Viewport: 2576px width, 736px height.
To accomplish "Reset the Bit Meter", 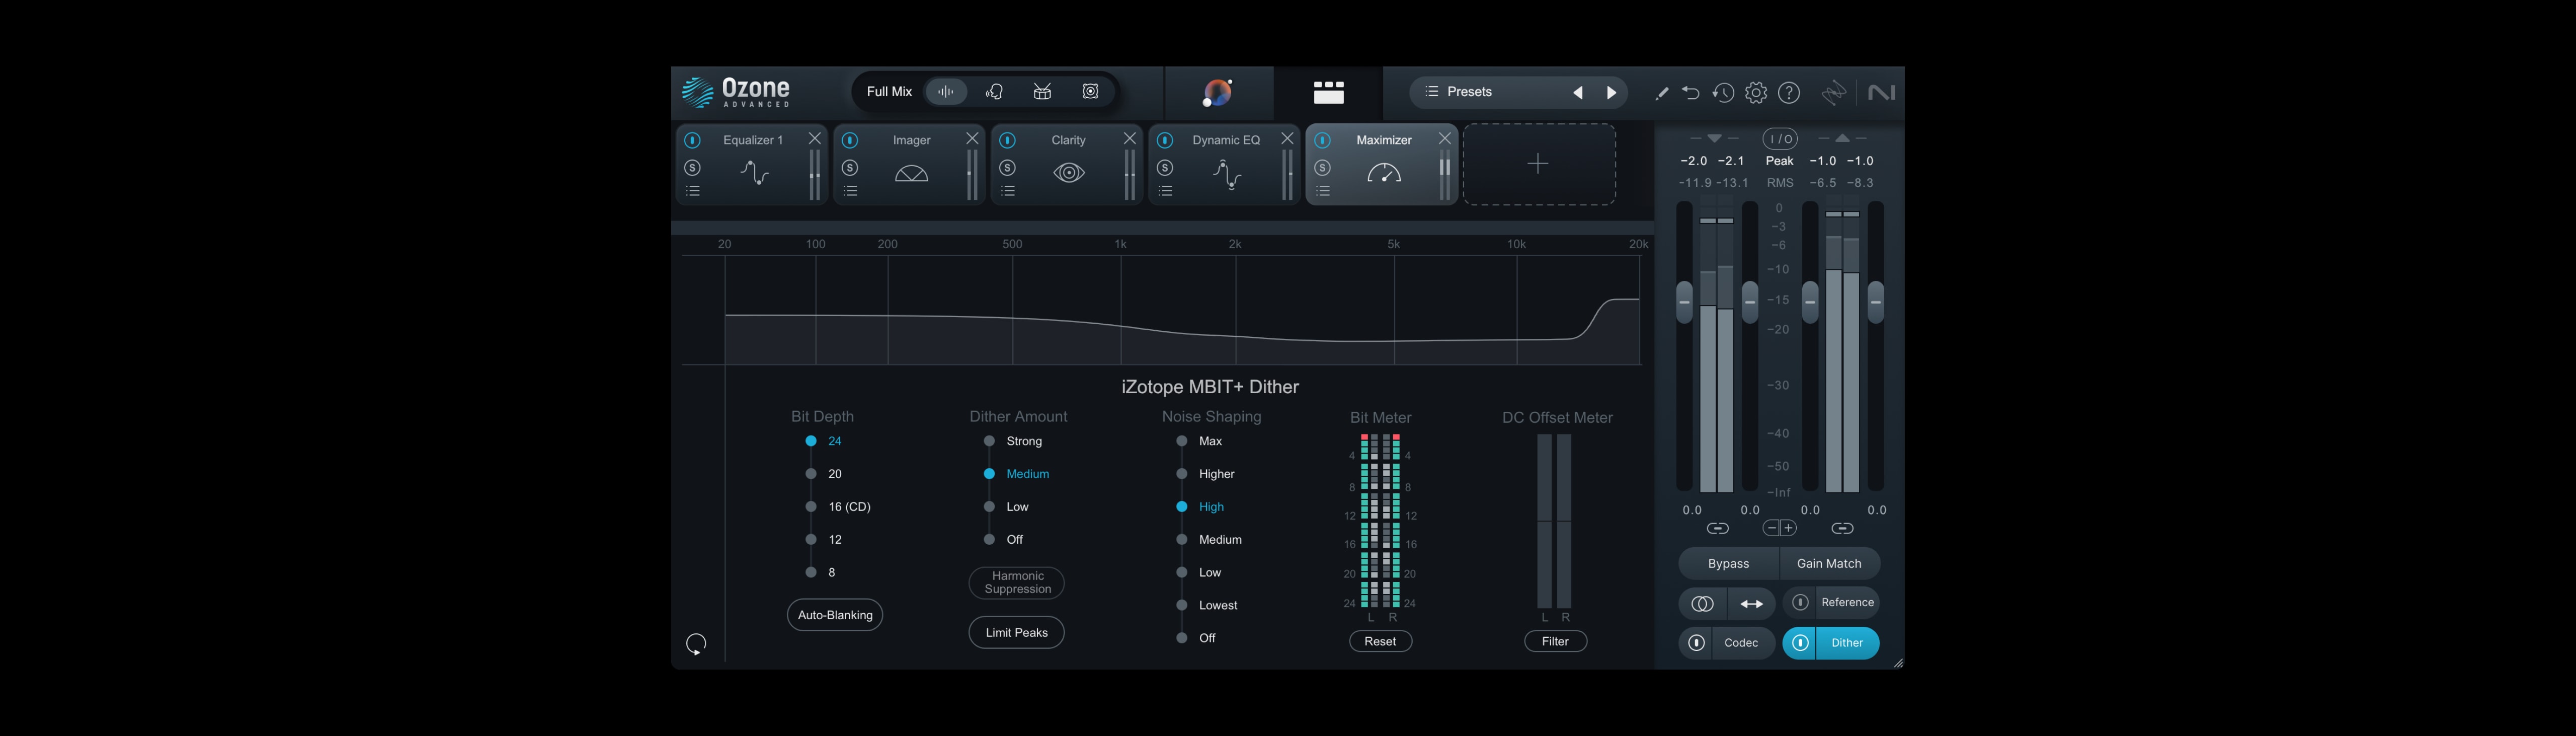I will (1380, 642).
